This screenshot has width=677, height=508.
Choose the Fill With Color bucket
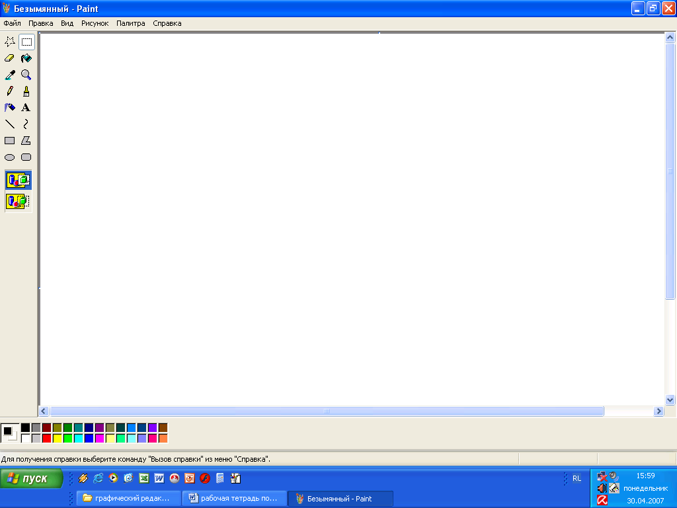coord(26,58)
